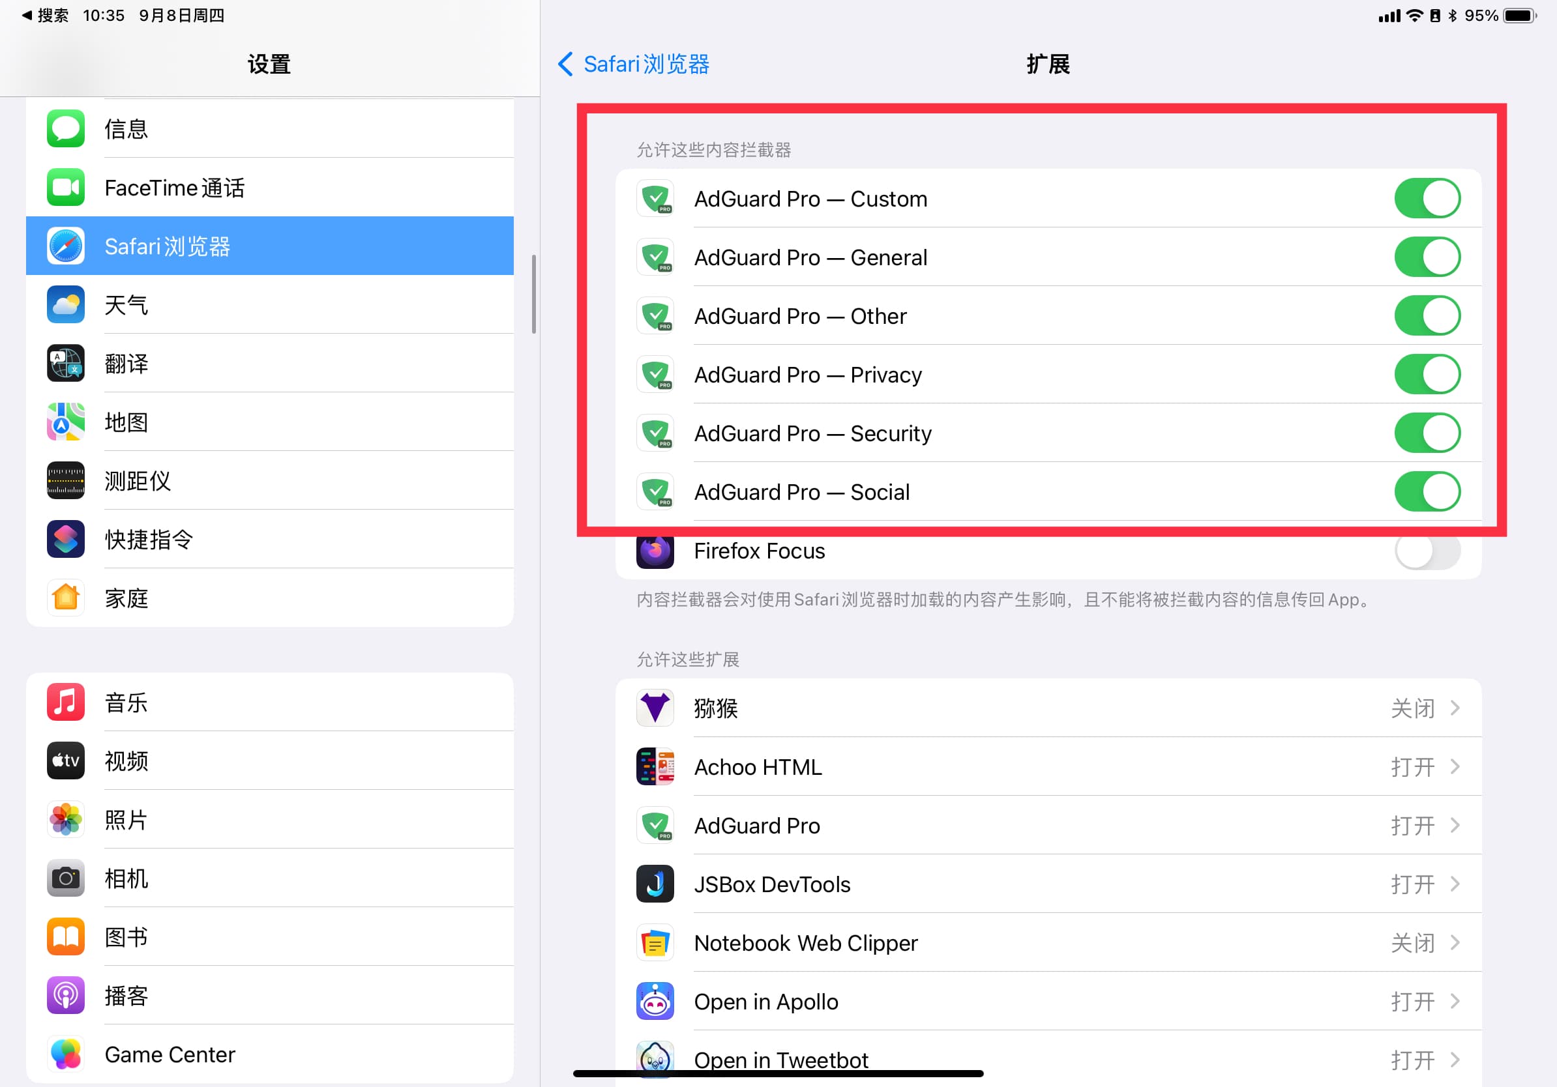Open the AdGuard Pro extension row chevron
This screenshot has width=1557, height=1087.
tap(1455, 826)
